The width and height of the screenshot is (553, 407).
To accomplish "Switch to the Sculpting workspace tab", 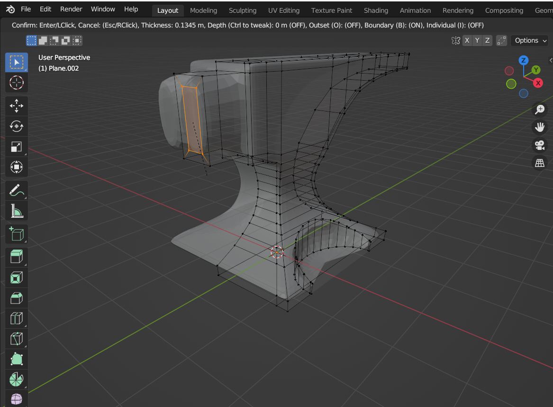I will [243, 10].
